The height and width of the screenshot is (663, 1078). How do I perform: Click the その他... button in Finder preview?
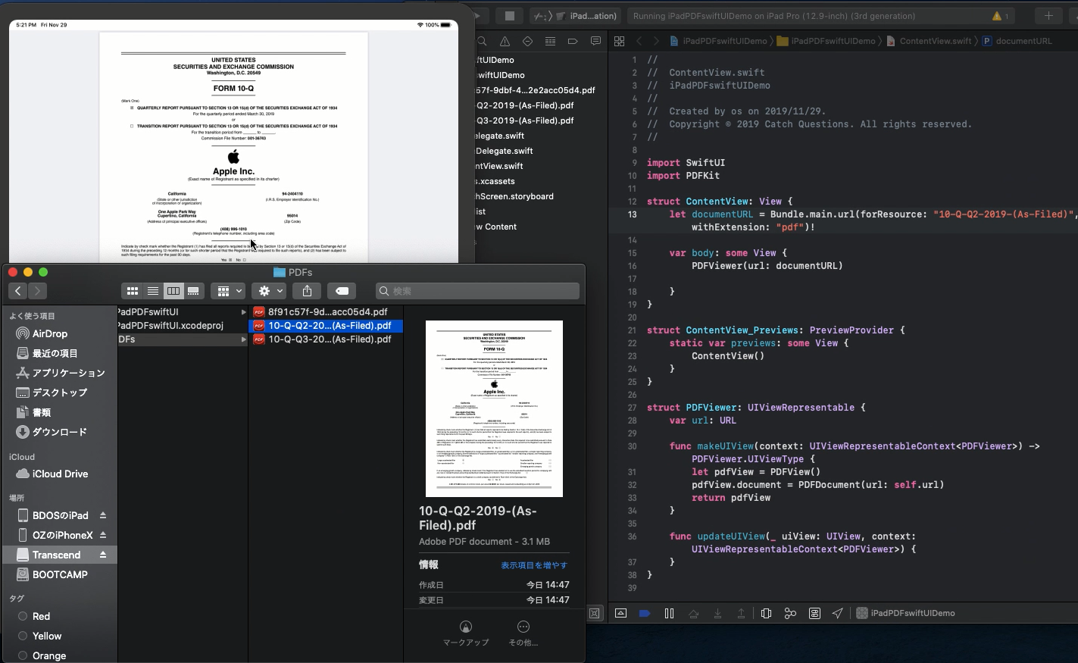[x=523, y=633]
